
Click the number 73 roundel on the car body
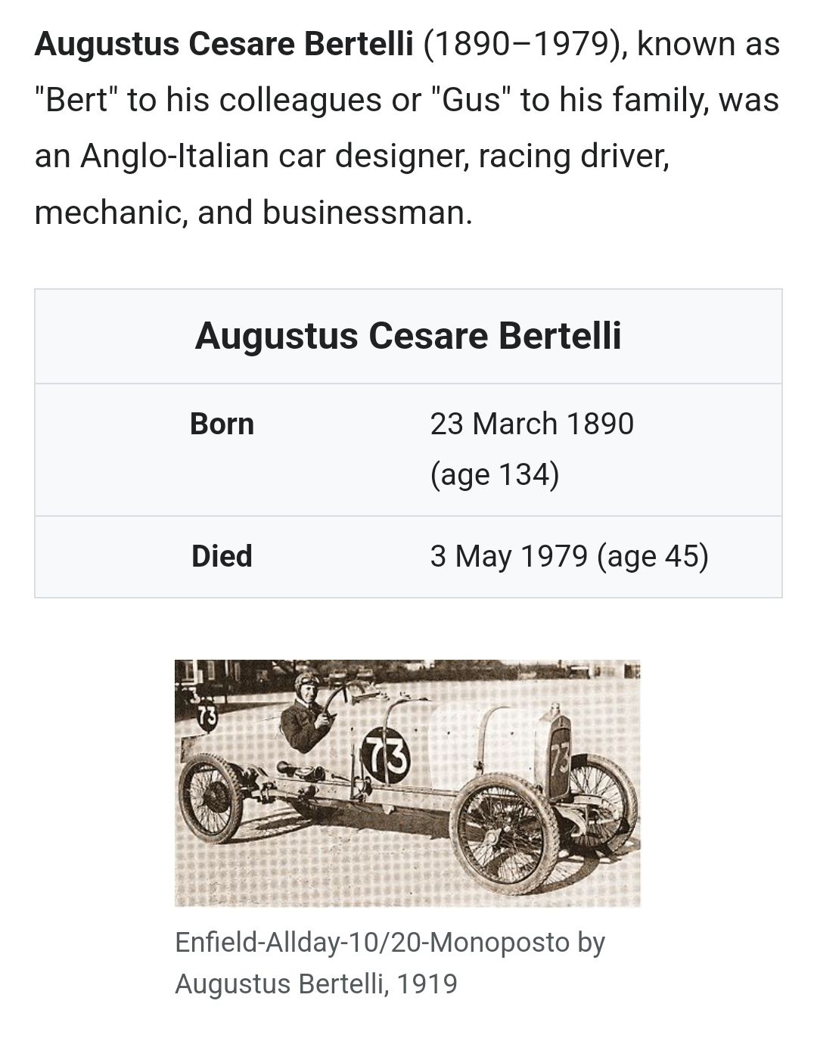tap(386, 757)
